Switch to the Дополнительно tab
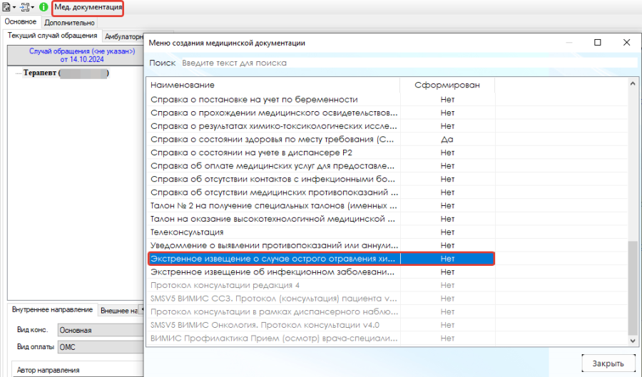Screen dimensions: 642x377 coord(69,23)
